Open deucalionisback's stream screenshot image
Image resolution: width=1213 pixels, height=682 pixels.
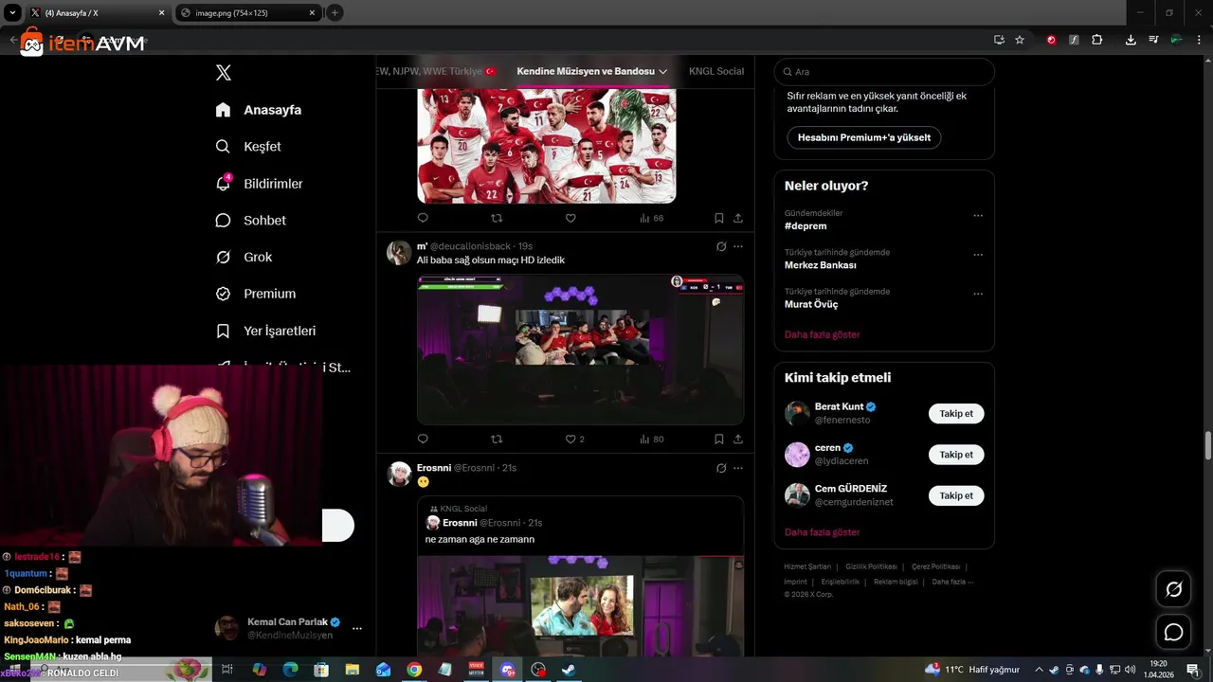[580, 350]
